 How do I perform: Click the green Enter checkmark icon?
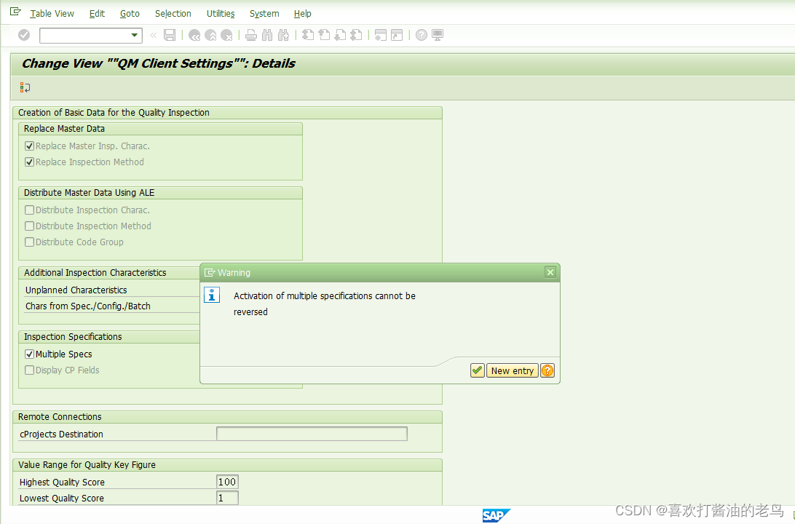(x=23, y=34)
